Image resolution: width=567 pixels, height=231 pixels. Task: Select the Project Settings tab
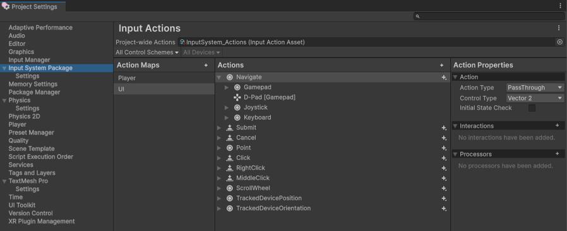33,6
